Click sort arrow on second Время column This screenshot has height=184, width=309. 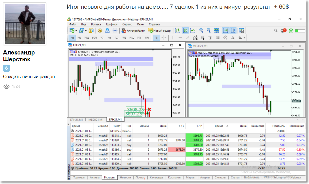pyautogui.click(x=227, y=126)
